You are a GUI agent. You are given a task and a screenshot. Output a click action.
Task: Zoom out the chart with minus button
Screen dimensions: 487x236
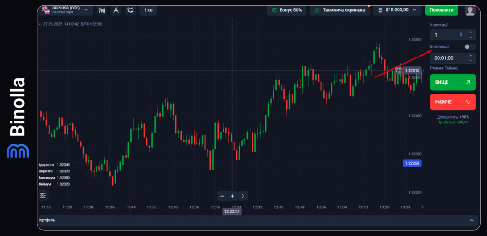pyautogui.click(x=222, y=196)
